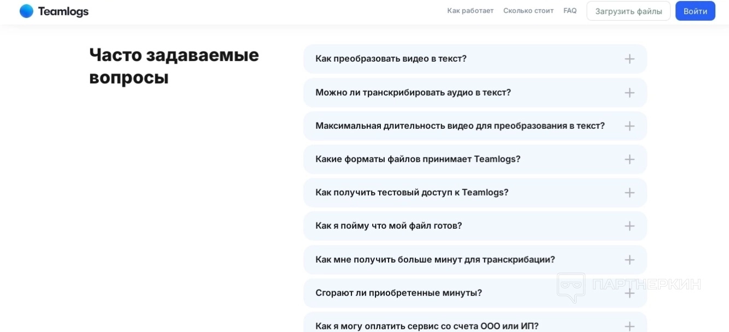Click the blue 'Войти' login button
This screenshot has height=332, width=729.
click(x=695, y=11)
